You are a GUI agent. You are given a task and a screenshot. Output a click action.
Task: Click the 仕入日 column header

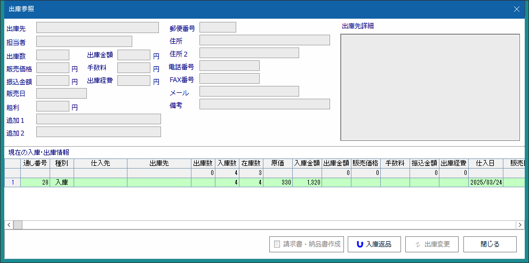[x=486, y=164]
